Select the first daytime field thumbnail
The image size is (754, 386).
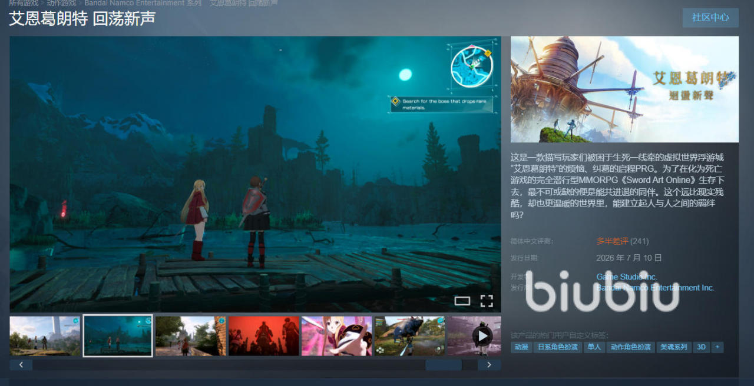45,336
